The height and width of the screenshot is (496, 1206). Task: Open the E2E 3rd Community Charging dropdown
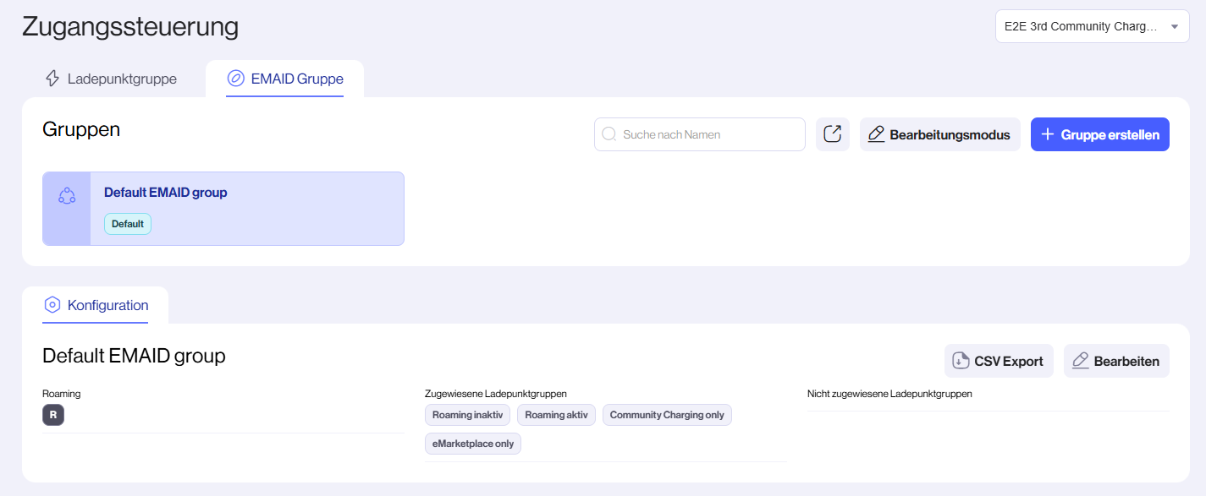tap(1092, 25)
